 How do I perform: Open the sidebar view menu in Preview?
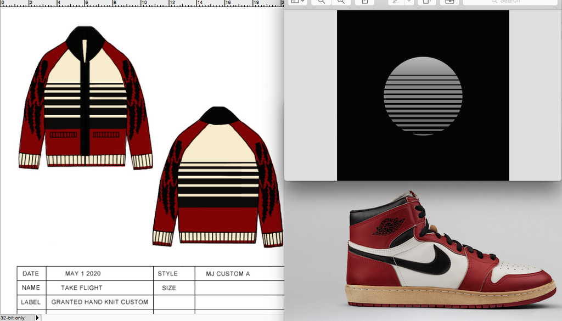tap(297, 2)
